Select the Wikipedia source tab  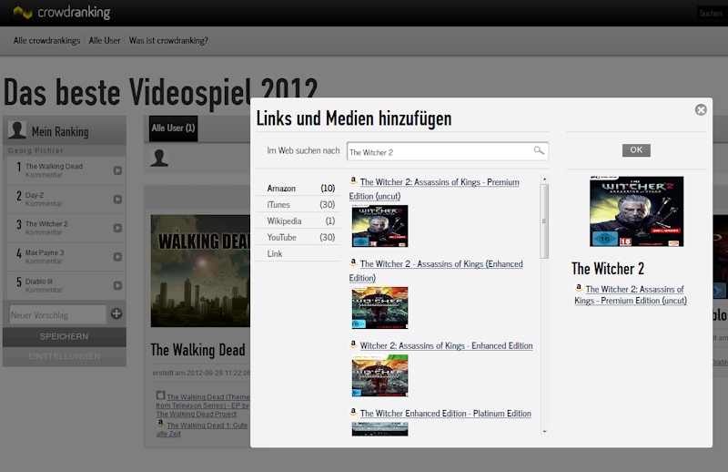coord(298,221)
